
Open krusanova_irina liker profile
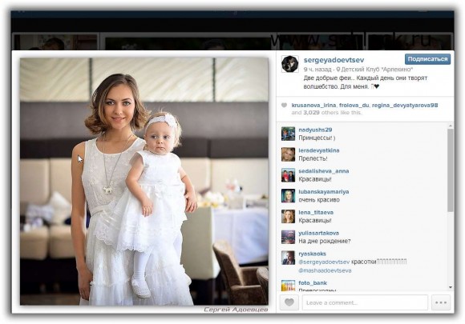[x=313, y=105]
